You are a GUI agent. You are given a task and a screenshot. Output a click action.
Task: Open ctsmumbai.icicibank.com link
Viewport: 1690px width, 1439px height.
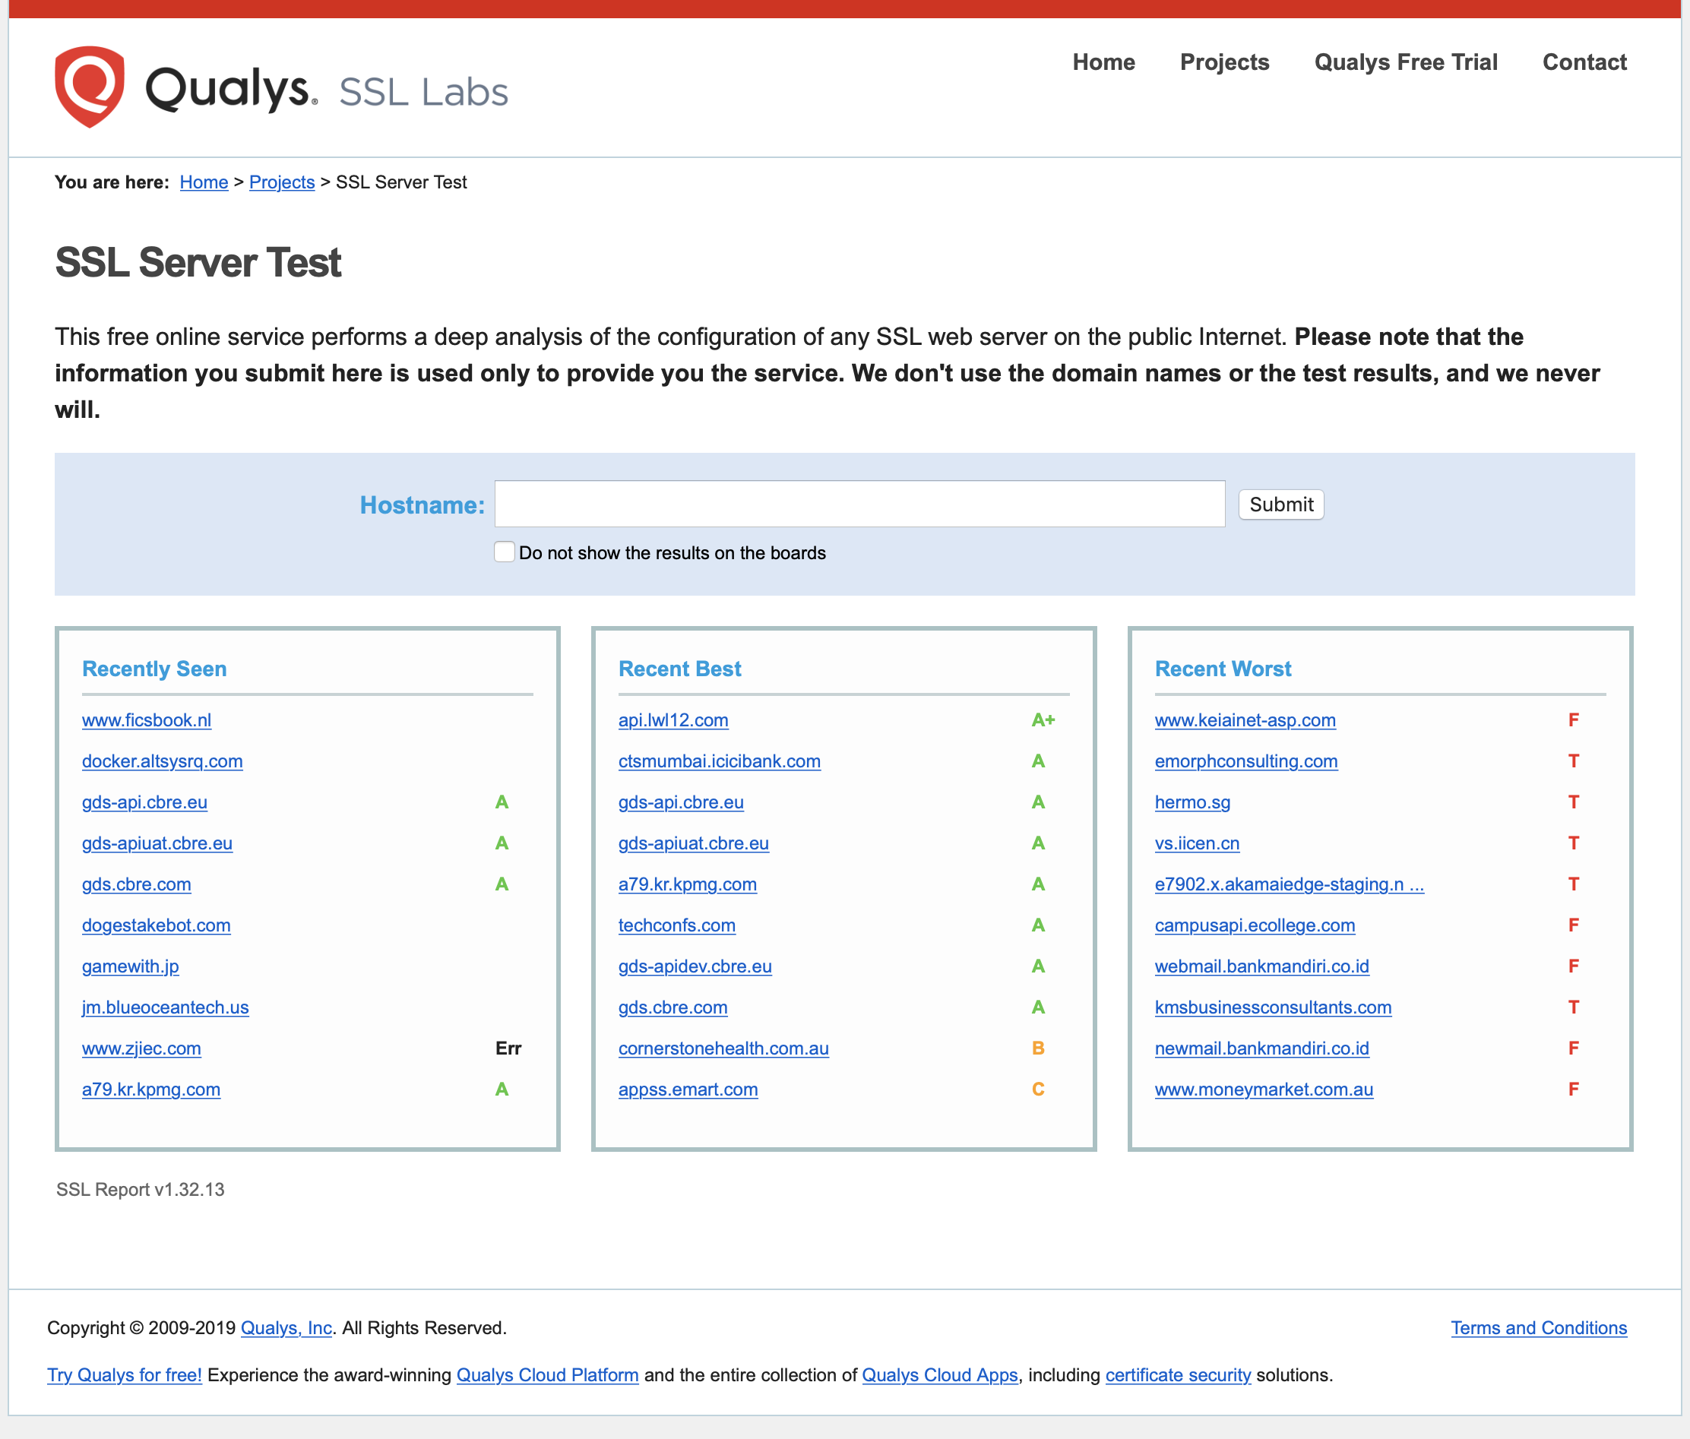click(720, 761)
